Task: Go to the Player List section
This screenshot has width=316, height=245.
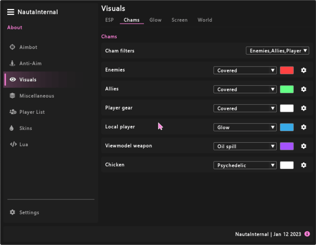Action: pos(32,112)
